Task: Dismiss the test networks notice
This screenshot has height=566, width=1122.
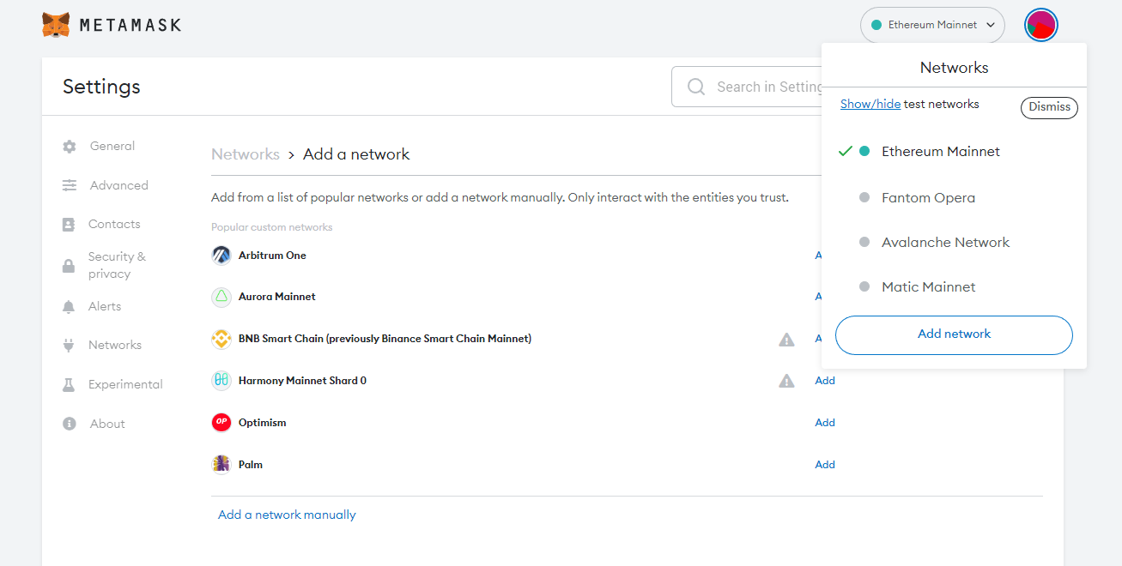Action: [1049, 107]
